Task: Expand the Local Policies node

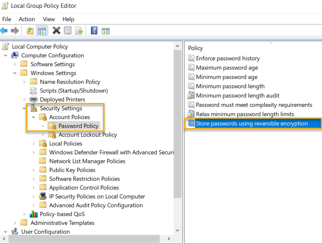Action: 34,144
